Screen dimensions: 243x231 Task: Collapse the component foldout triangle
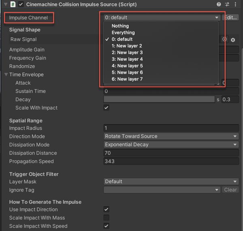6,4
